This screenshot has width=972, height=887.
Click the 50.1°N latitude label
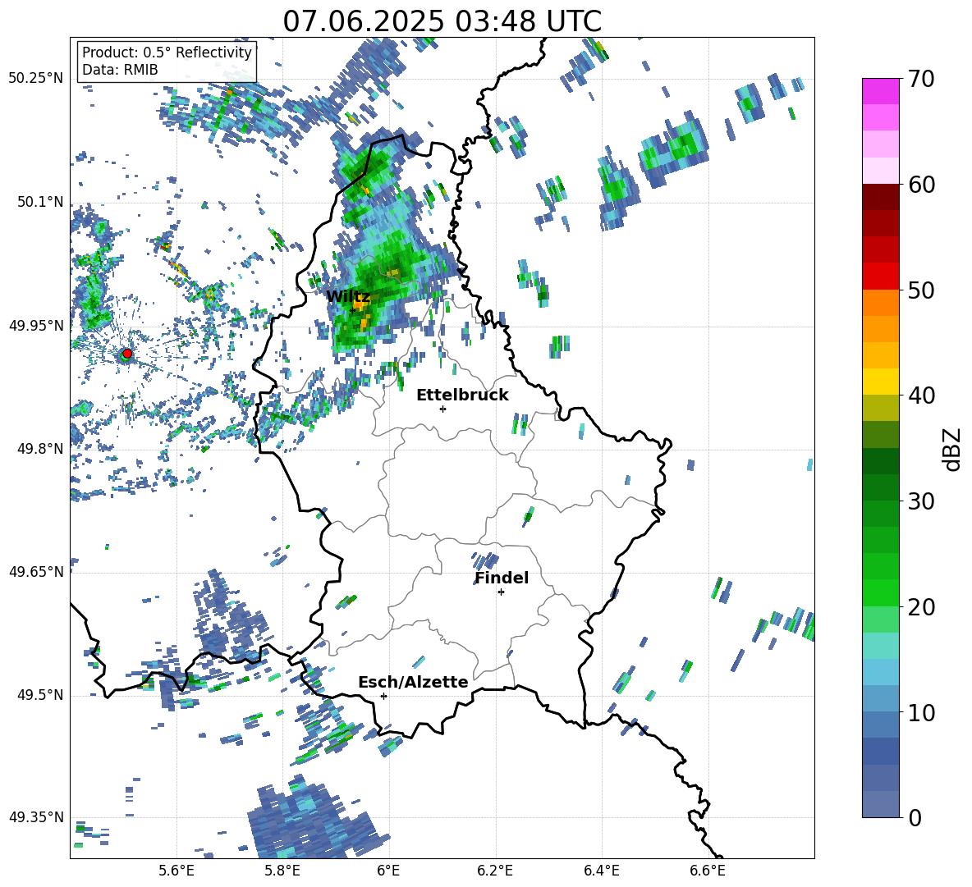tap(39, 202)
